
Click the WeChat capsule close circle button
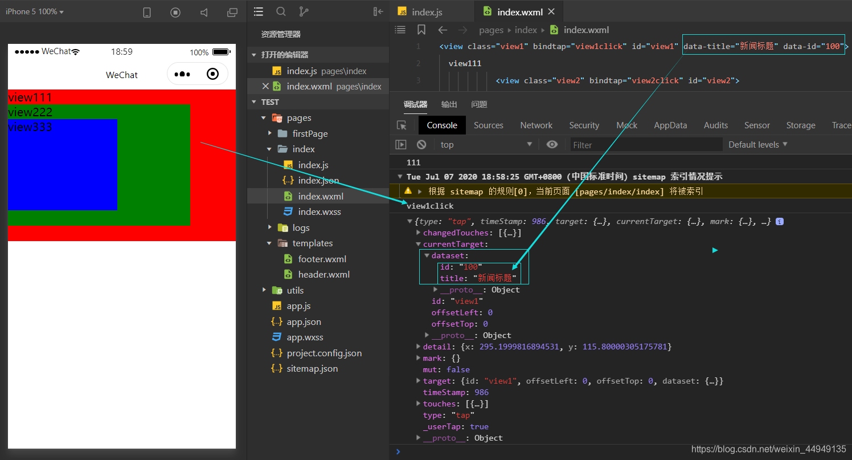212,74
